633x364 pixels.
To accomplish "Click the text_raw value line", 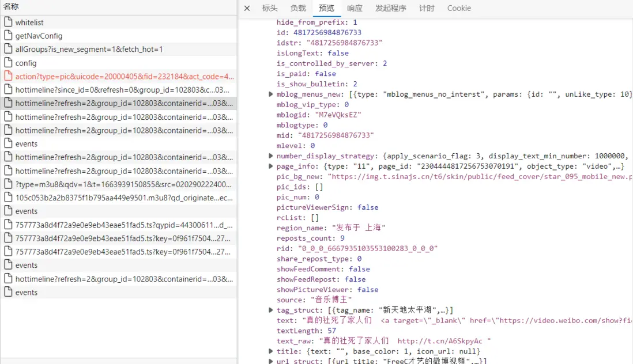I will [405, 341].
